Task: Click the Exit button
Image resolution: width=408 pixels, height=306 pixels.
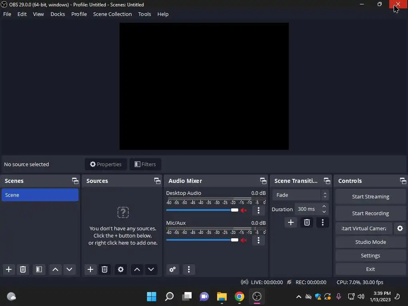Action: click(371, 269)
